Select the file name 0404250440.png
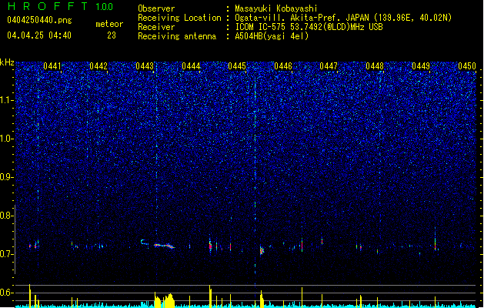Screen dimensions: 484x308 [39, 20]
